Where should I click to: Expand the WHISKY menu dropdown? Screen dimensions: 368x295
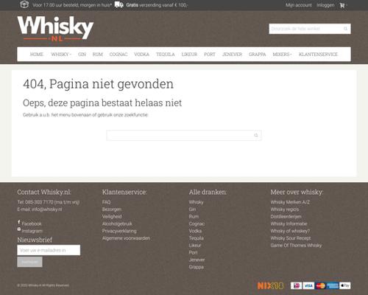[x=61, y=55]
